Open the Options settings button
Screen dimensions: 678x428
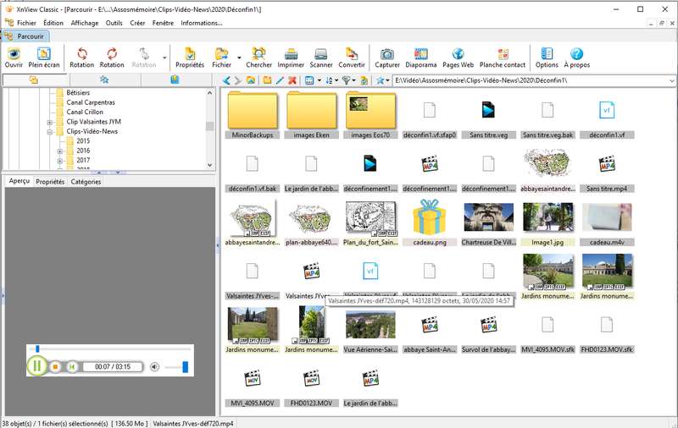tap(547, 58)
